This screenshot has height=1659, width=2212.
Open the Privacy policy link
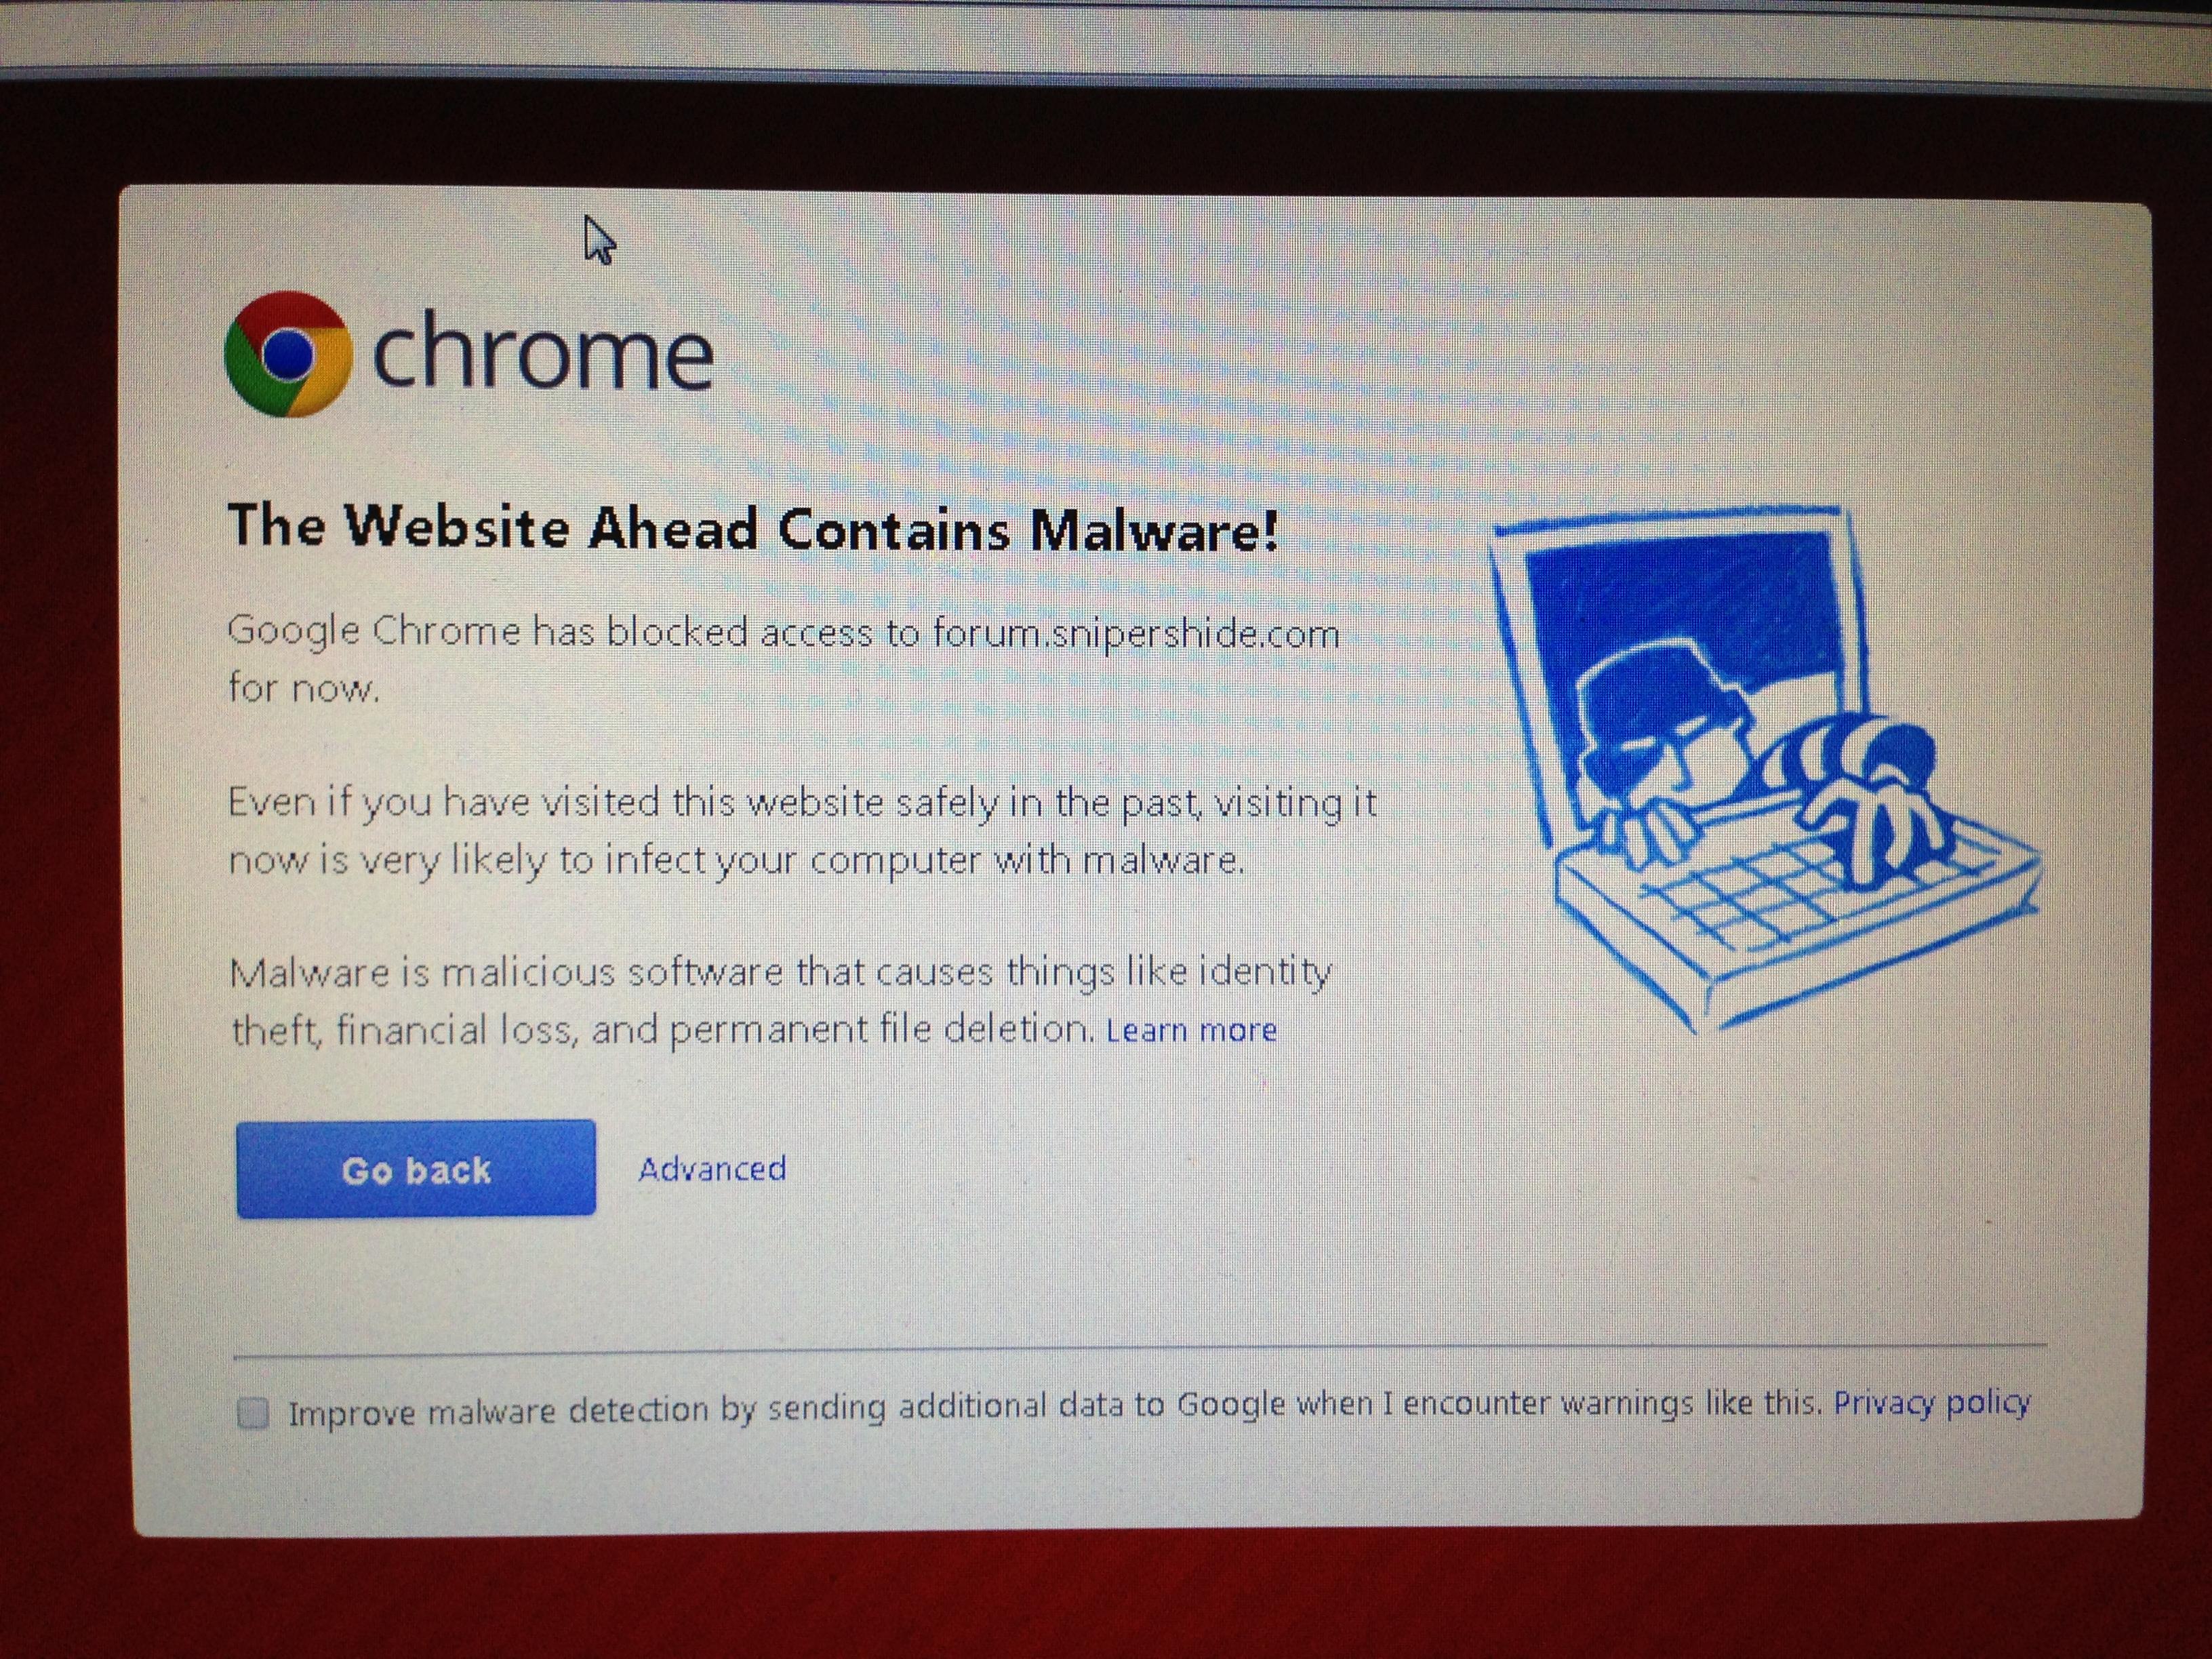1931,1403
